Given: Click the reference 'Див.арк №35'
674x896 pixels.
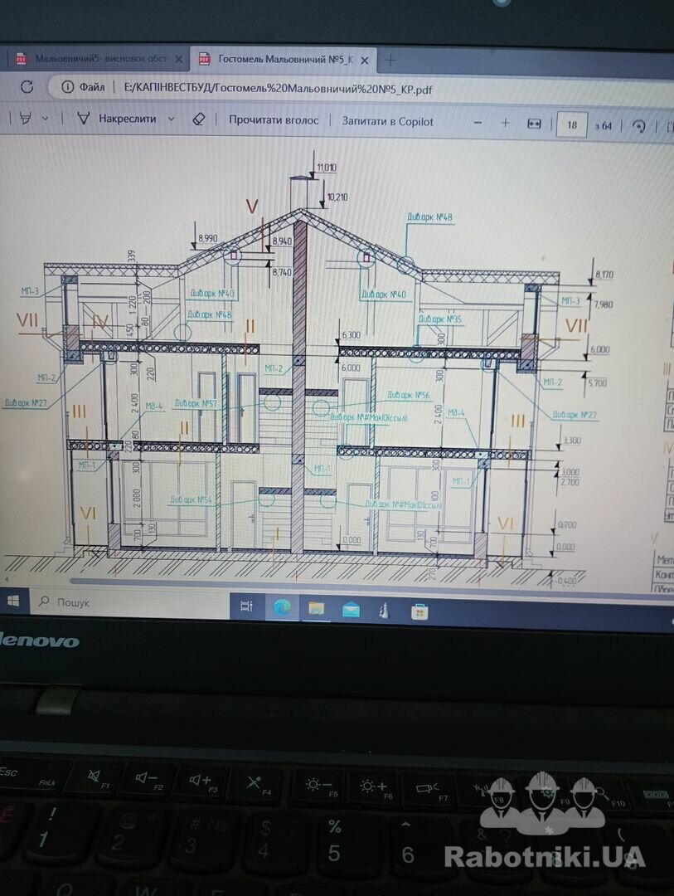Looking at the screenshot, I should coord(440,319).
